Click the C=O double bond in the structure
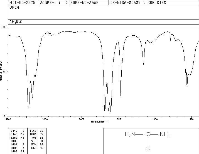This screenshot has height=154, width=199. (148, 141)
